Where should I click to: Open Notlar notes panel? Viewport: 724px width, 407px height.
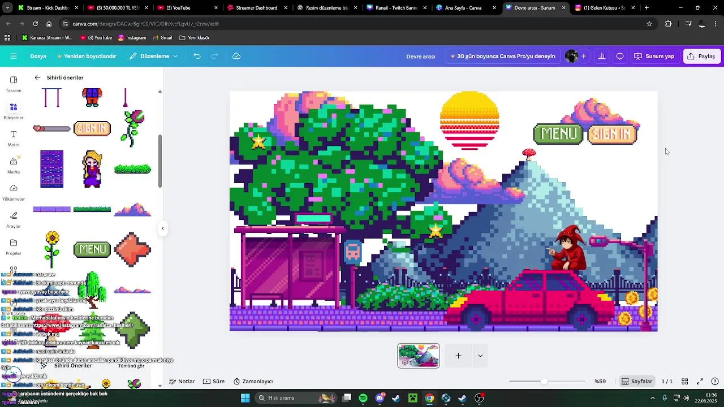click(182, 382)
